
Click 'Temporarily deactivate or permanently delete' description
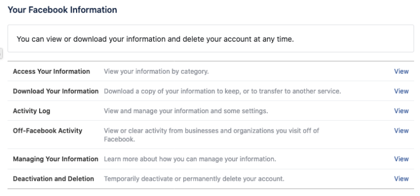coord(194,179)
